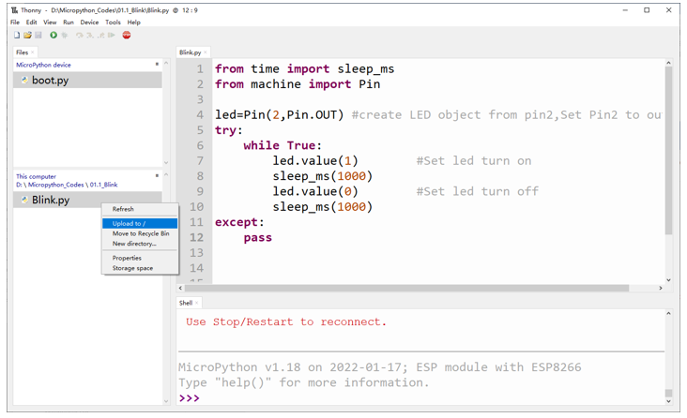The height and width of the screenshot is (418, 687).
Task: Click 'Use Stop/Restart to reconnect.' shell message
Action: 286,321
